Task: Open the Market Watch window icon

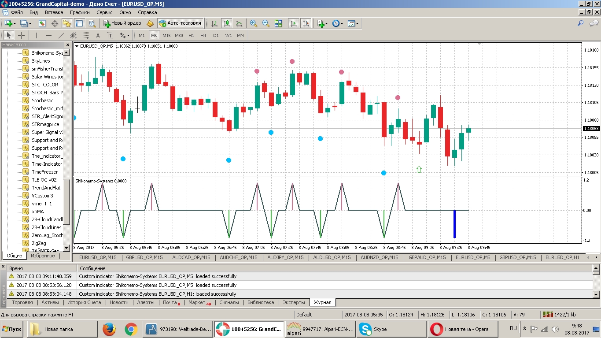Action: coord(42,23)
